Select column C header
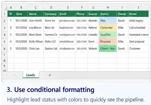The width and height of the screenshot is (151, 105). tap(36, 8)
